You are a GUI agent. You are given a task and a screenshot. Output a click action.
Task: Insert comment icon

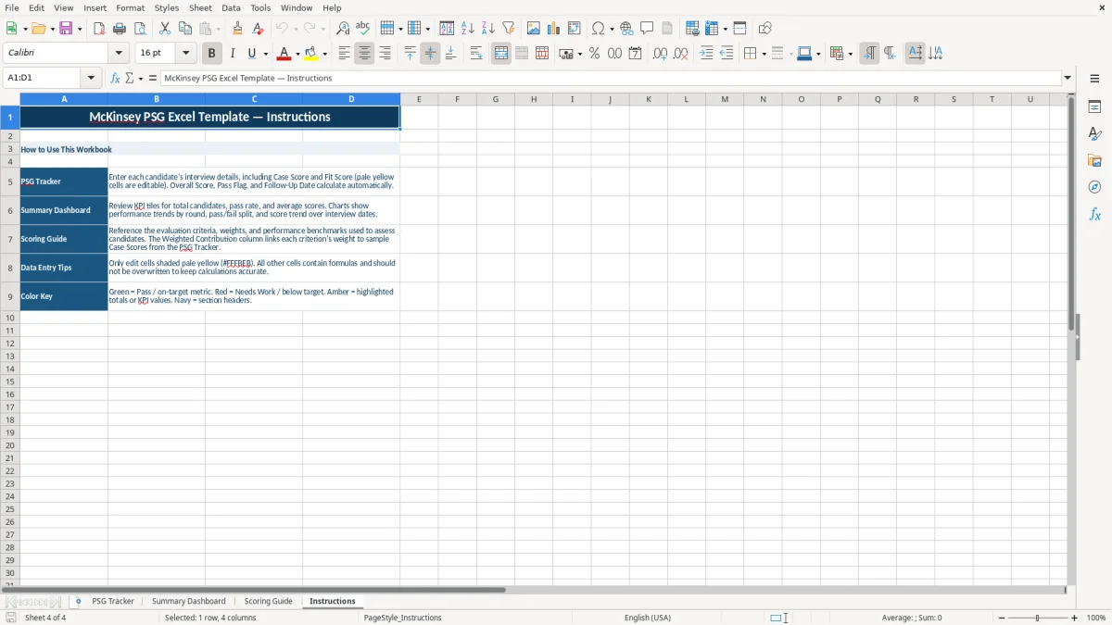tap(647, 29)
